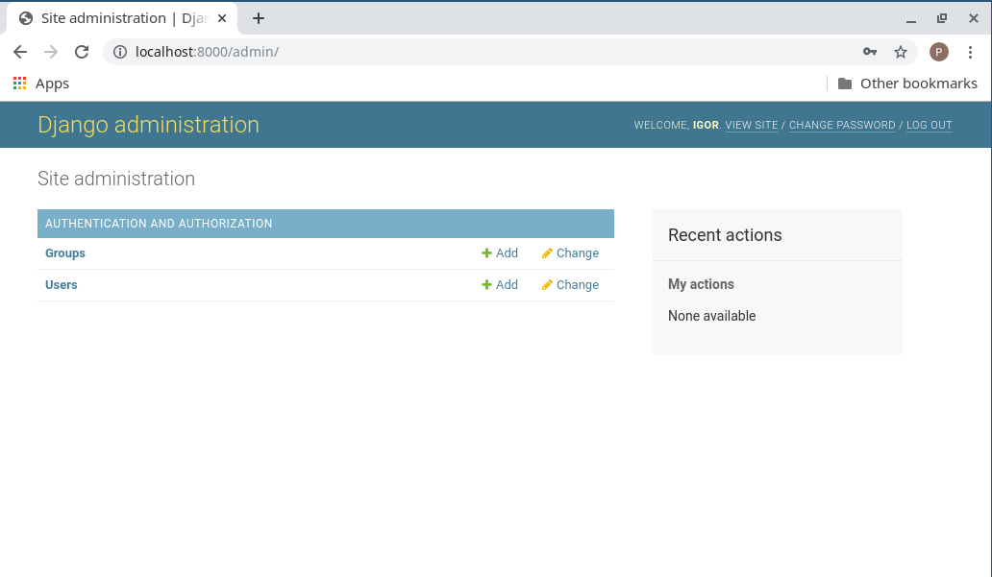Open the Change Password link
The height and width of the screenshot is (577, 992).
click(842, 125)
